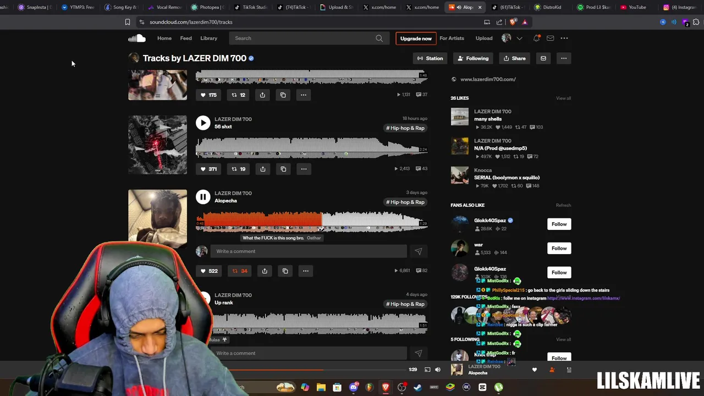Select Hip-hop & Rap tag on 56 shxt
The image size is (704, 396).
tap(405, 128)
